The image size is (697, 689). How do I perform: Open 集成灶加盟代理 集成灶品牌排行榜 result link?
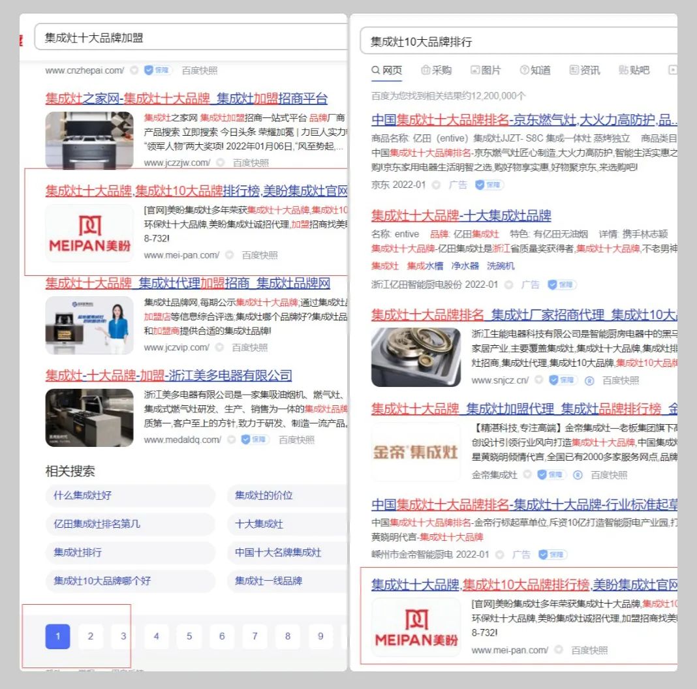pyautogui.click(x=524, y=408)
